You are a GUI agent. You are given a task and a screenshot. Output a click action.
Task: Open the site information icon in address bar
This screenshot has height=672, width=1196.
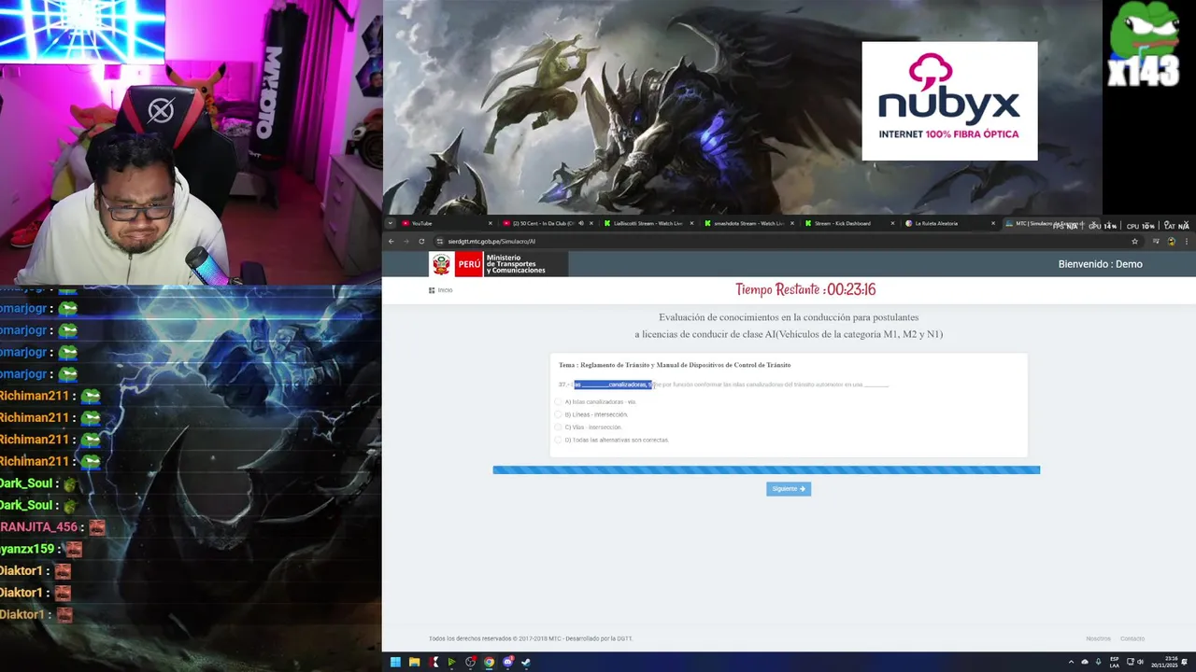click(x=439, y=241)
